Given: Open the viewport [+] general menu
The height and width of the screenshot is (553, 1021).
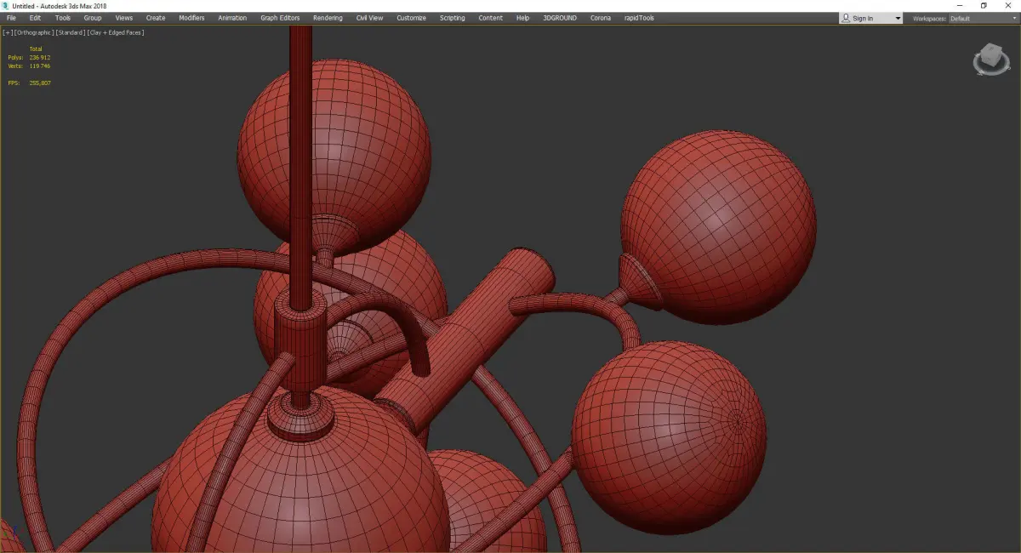Looking at the screenshot, I should [7, 32].
